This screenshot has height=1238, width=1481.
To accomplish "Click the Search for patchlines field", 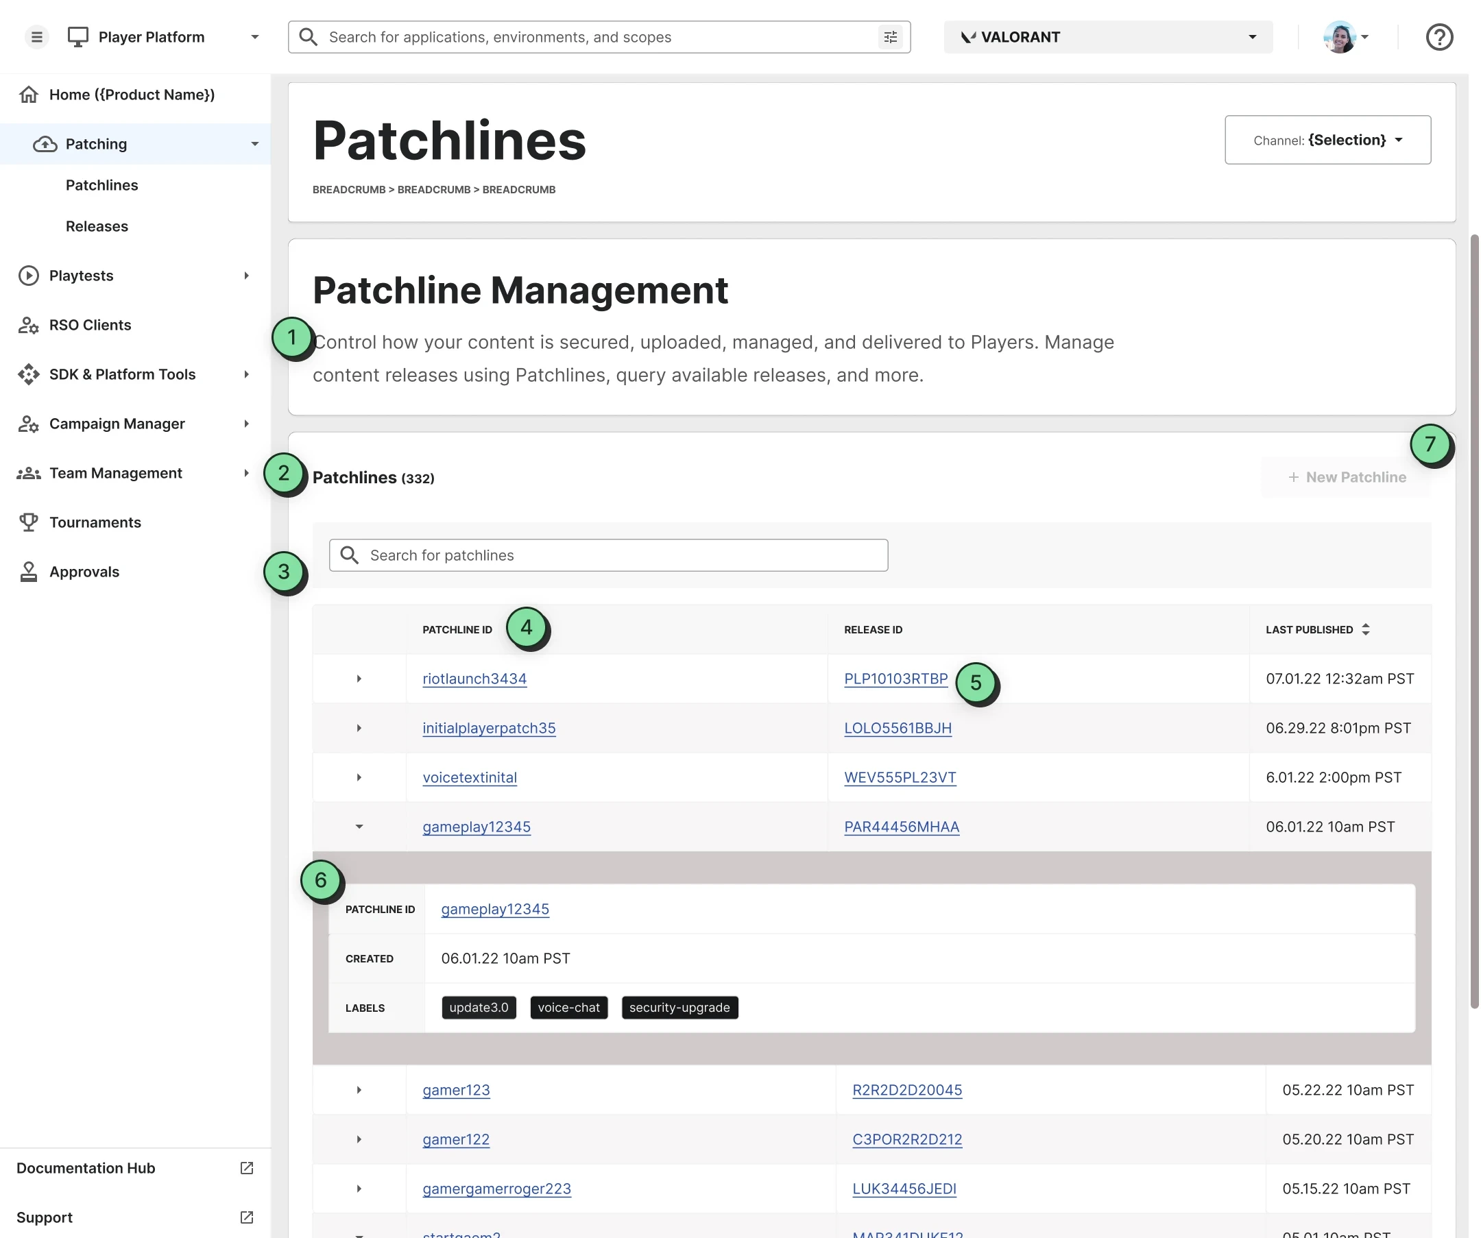I will coord(608,555).
